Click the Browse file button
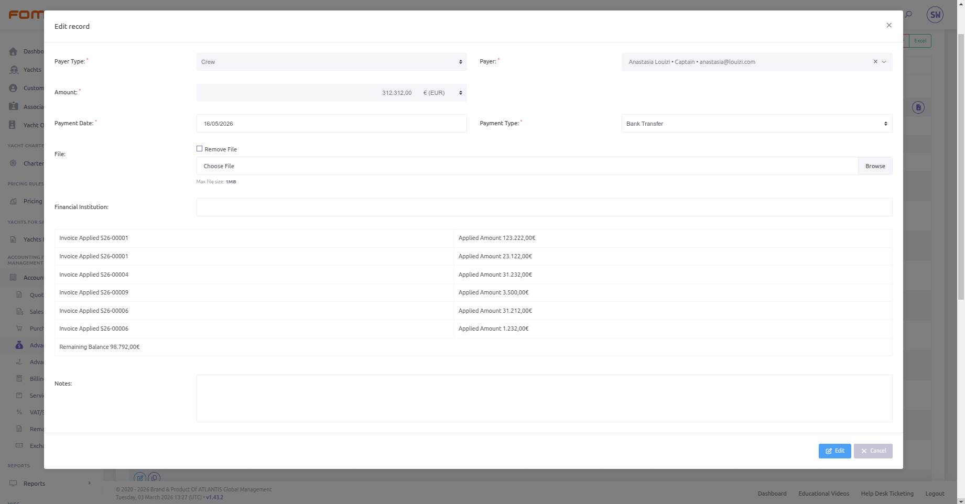Image resolution: width=965 pixels, height=504 pixels. [x=875, y=166]
